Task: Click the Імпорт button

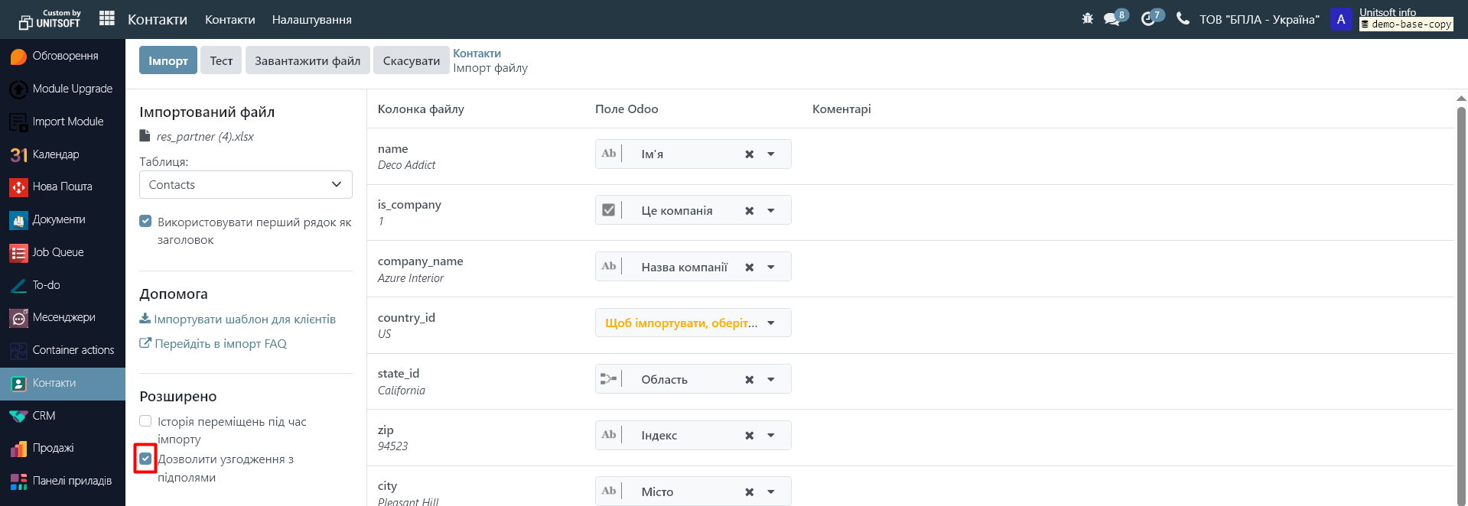Action: click(168, 61)
